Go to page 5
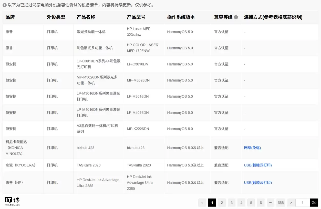Image resolution: width=321 pixels, height=209 pixels. [x=251, y=202]
